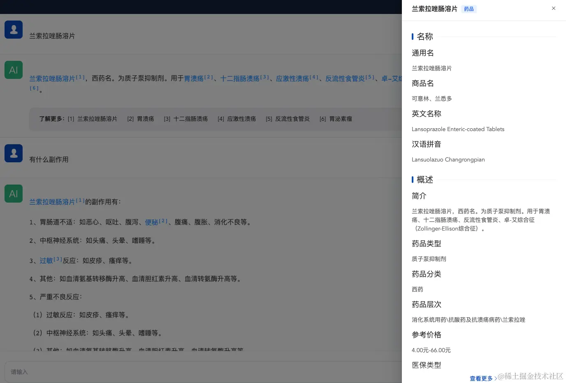The height and width of the screenshot is (383, 566).
Task: Open the 应激性溃疡[4] link
Action: click(x=297, y=78)
